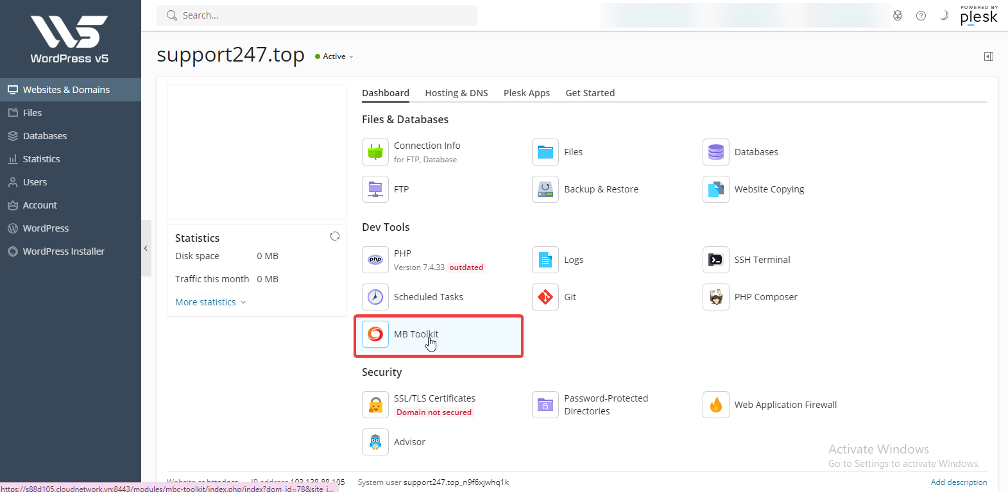1008x492 pixels.
Task: Open the Databases icon in Files & Databases
Action: click(716, 152)
